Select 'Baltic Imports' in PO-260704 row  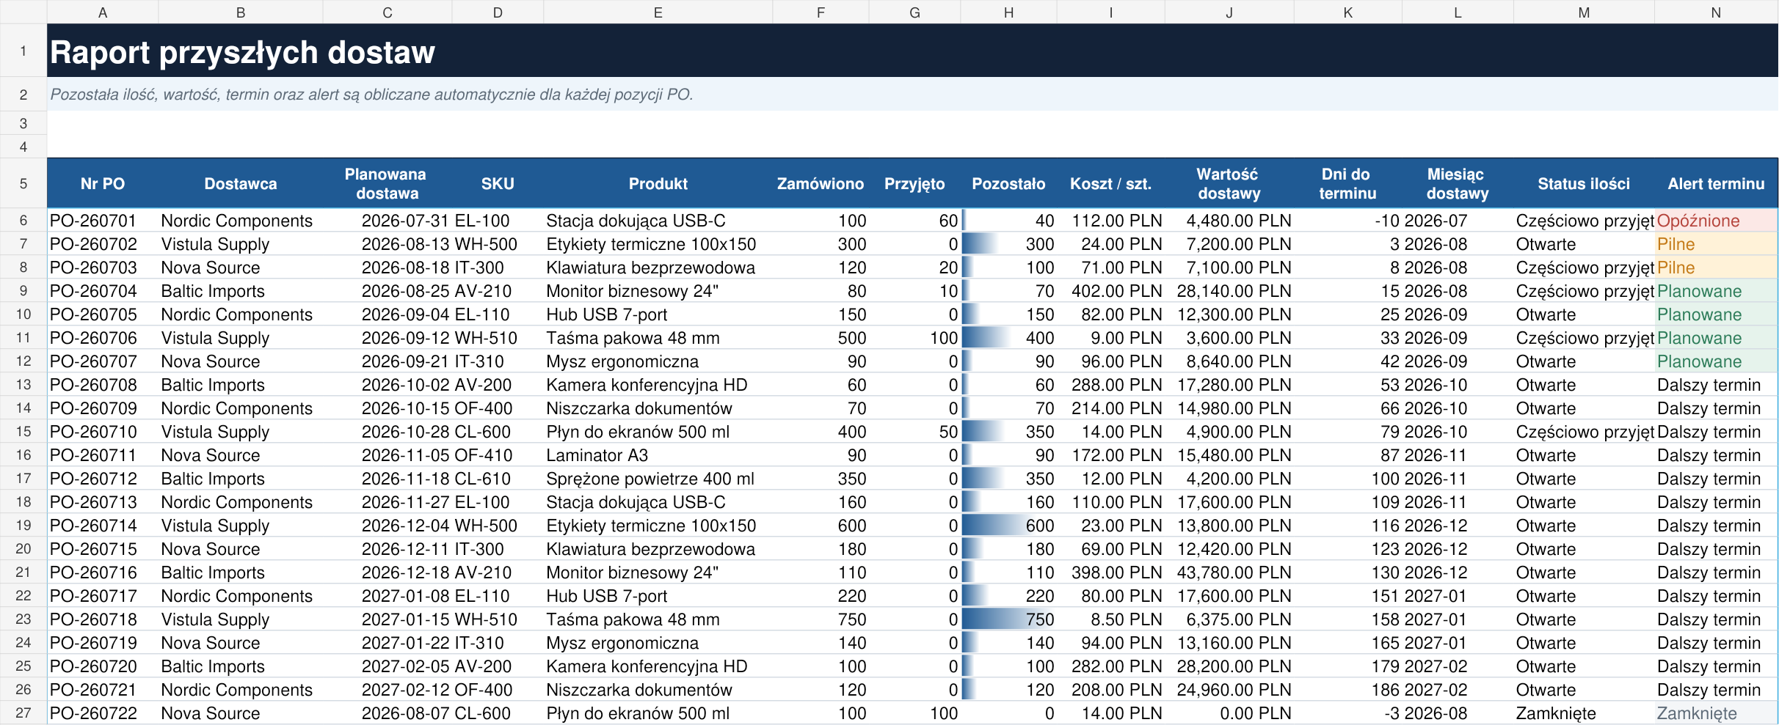pyautogui.click(x=241, y=291)
